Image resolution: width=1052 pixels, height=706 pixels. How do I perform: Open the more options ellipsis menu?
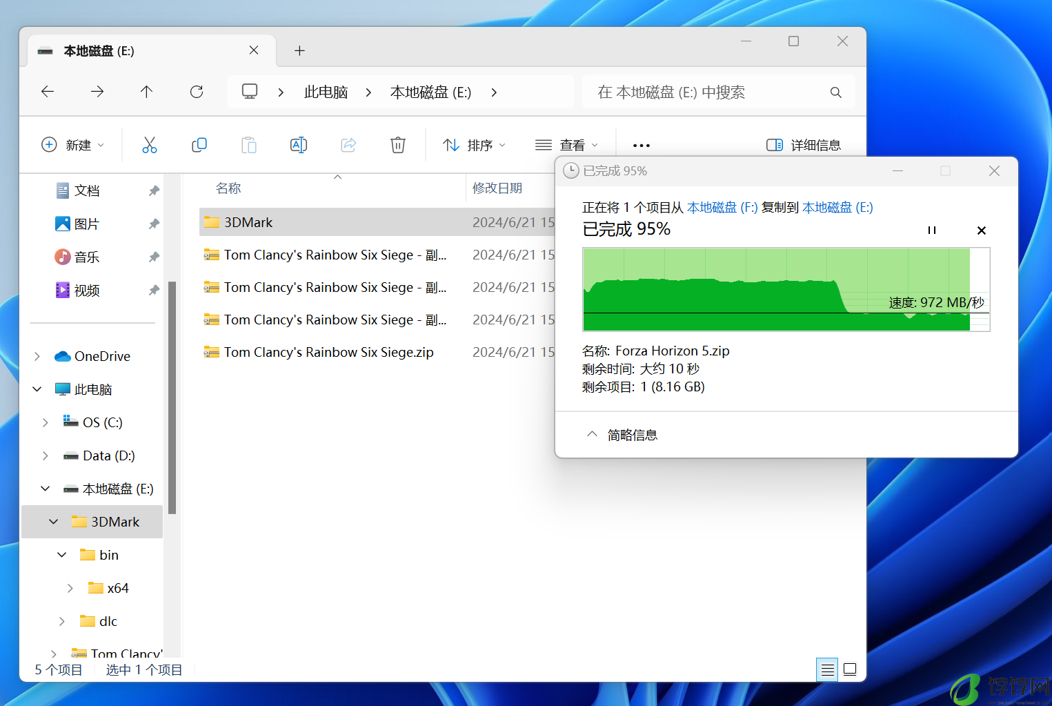click(642, 146)
